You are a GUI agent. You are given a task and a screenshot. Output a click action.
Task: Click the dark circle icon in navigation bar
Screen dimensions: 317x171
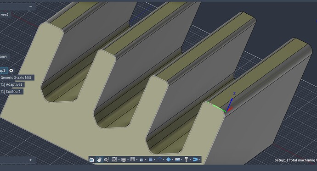[159, 159]
